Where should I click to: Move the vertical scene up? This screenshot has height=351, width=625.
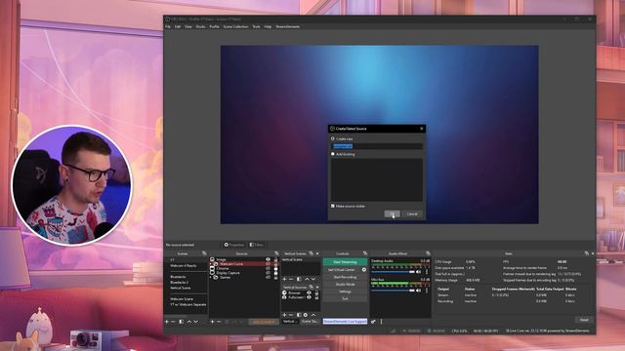[x=307, y=280]
